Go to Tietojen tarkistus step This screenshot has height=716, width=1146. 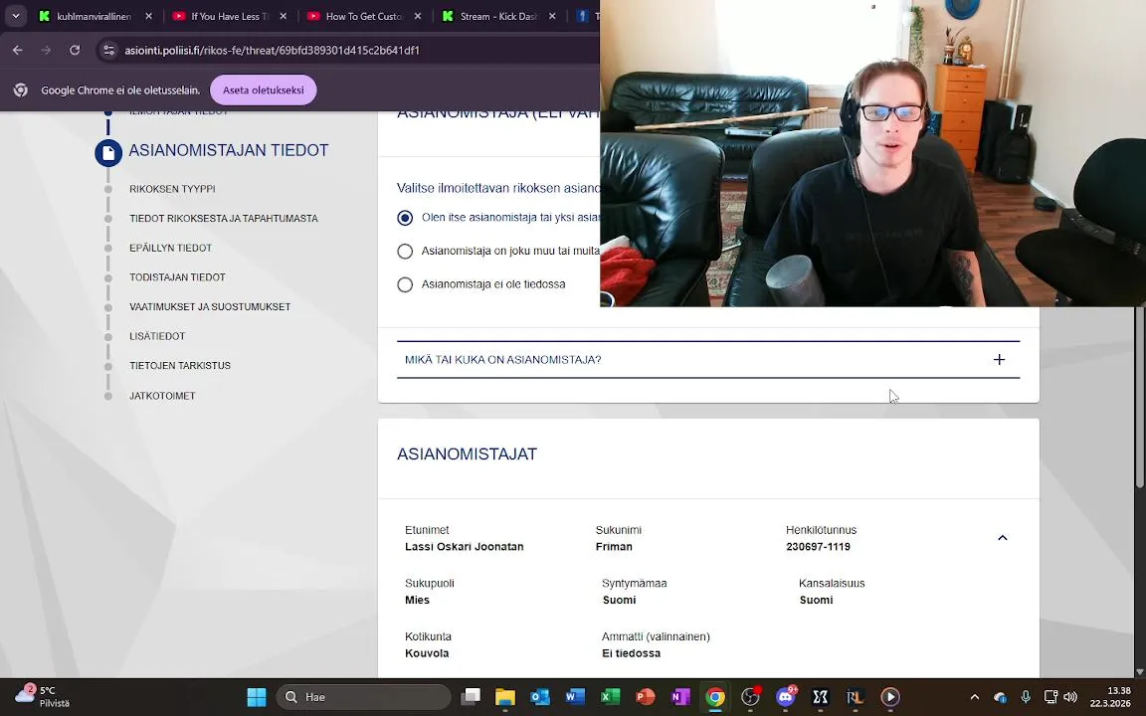click(x=180, y=366)
